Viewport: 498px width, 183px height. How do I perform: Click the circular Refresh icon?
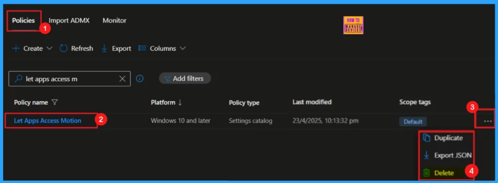tap(64, 49)
